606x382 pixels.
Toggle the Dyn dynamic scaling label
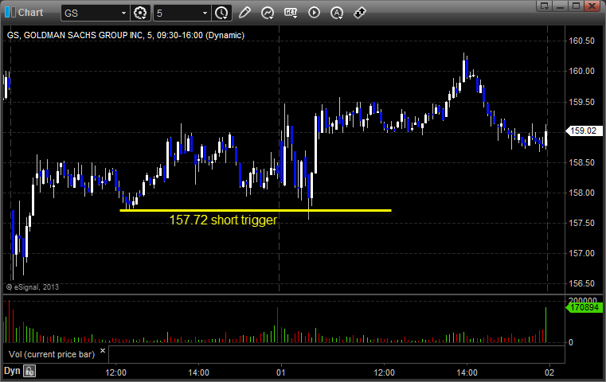pyautogui.click(x=12, y=371)
